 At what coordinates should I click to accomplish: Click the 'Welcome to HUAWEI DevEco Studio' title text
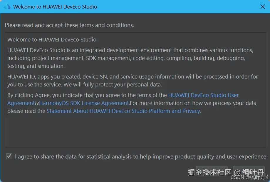pyautogui.click(x=55, y=6)
